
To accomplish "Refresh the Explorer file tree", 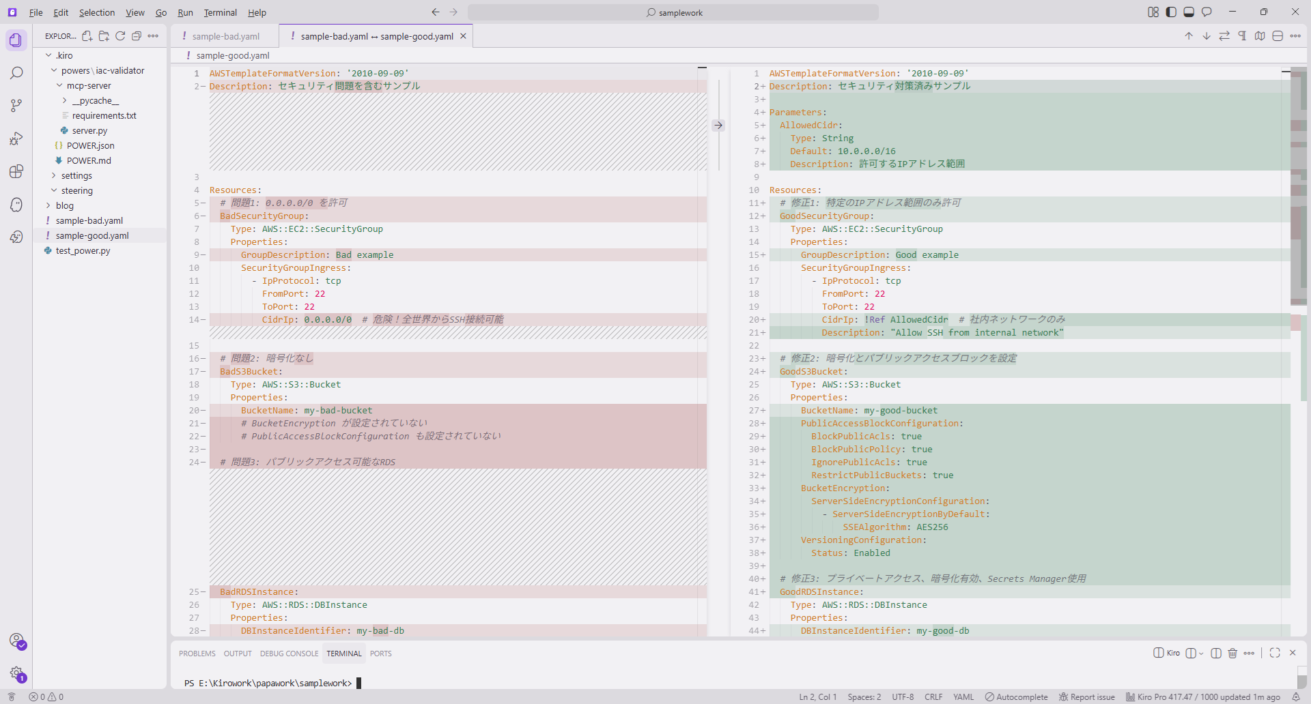I will (120, 36).
